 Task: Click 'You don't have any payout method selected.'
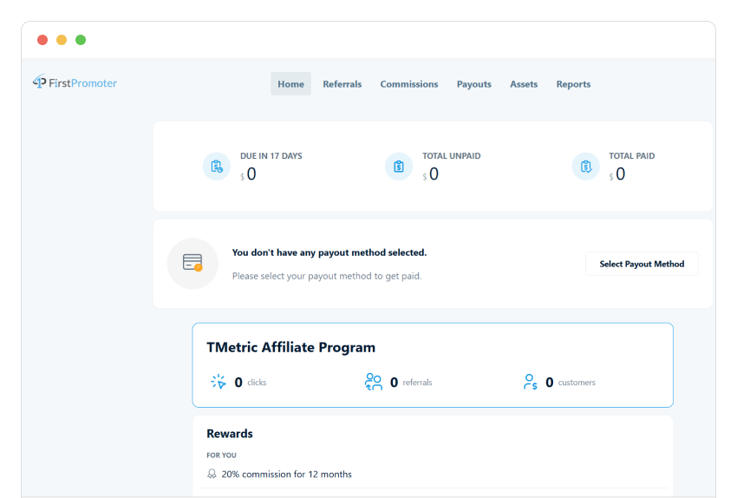(329, 252)
